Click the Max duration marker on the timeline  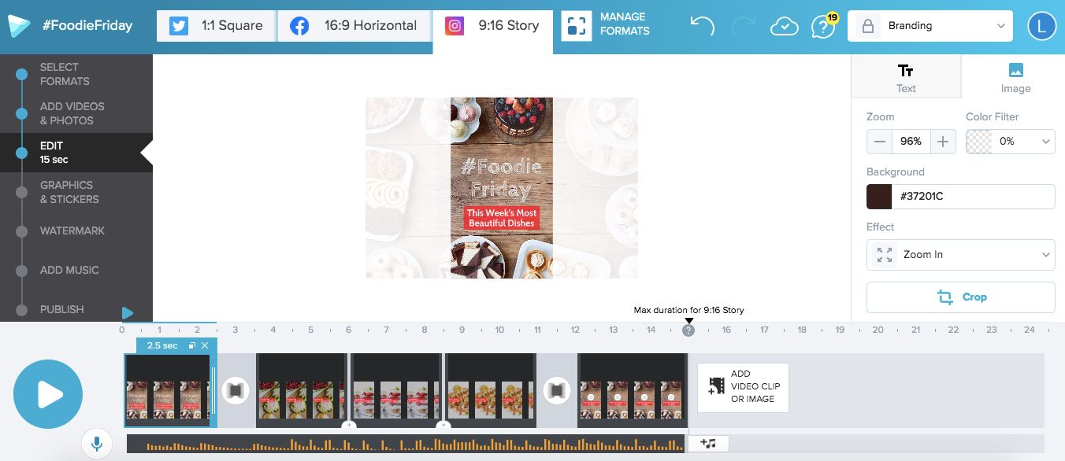tap(688, 330)
